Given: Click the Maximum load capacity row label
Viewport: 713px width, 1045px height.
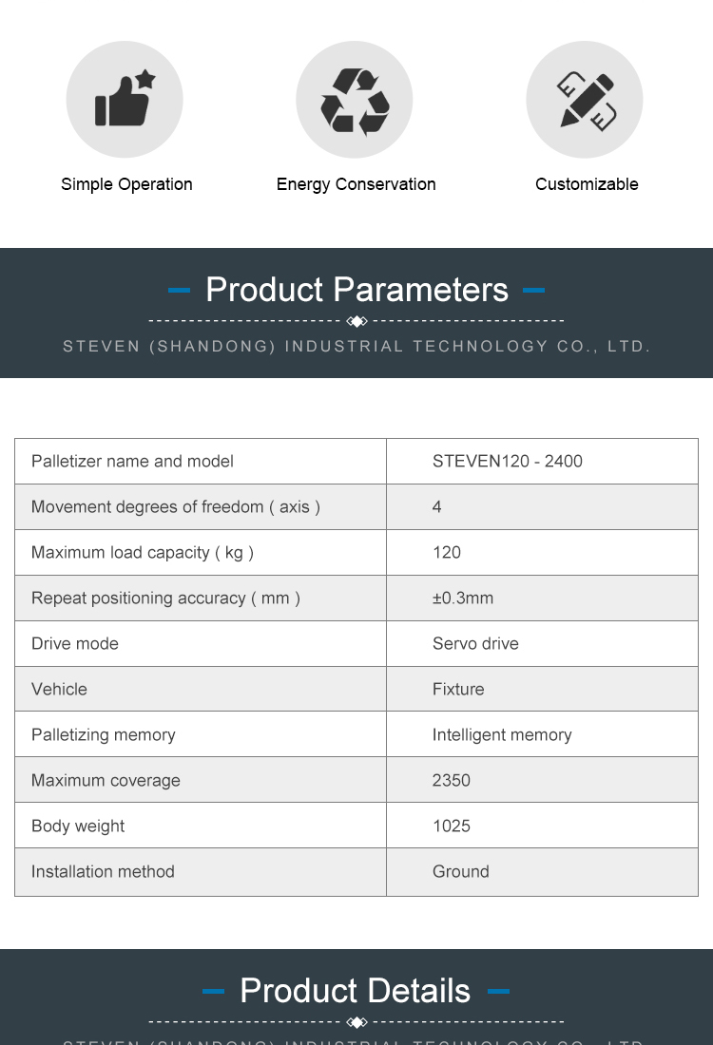Looking at the screenshot, I should click(143, 553).
